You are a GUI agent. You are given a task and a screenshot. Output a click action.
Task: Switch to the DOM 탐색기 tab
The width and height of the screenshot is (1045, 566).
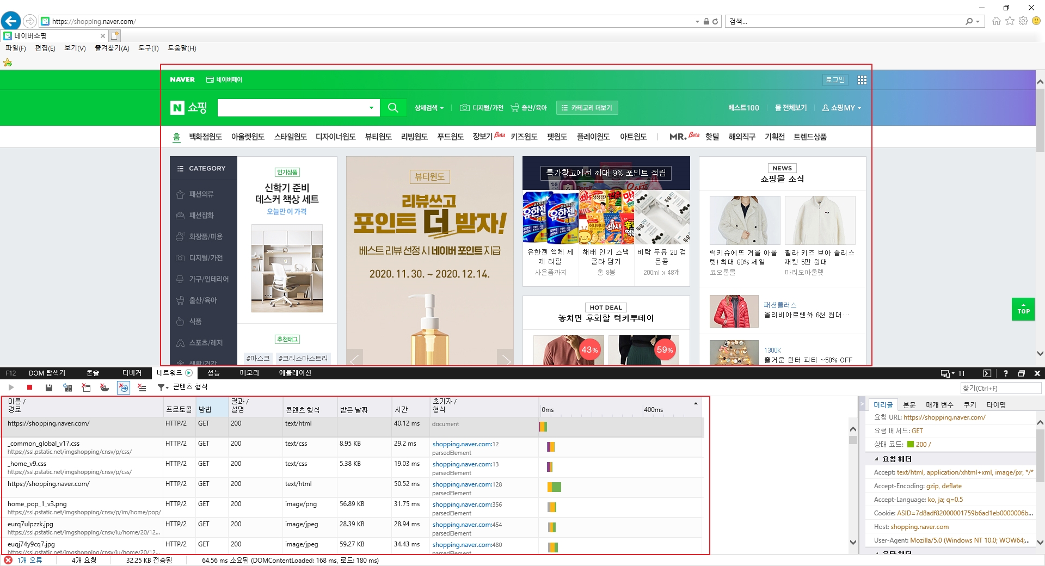point(47,373)
